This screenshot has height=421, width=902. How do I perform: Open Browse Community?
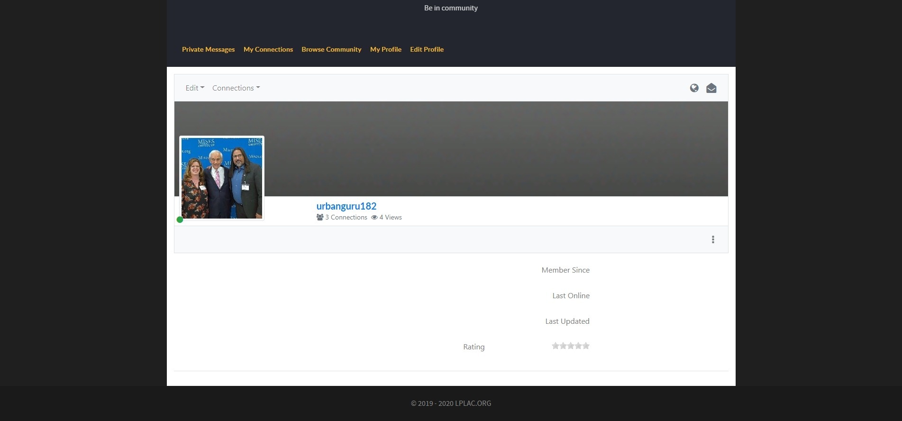[331, 49]
